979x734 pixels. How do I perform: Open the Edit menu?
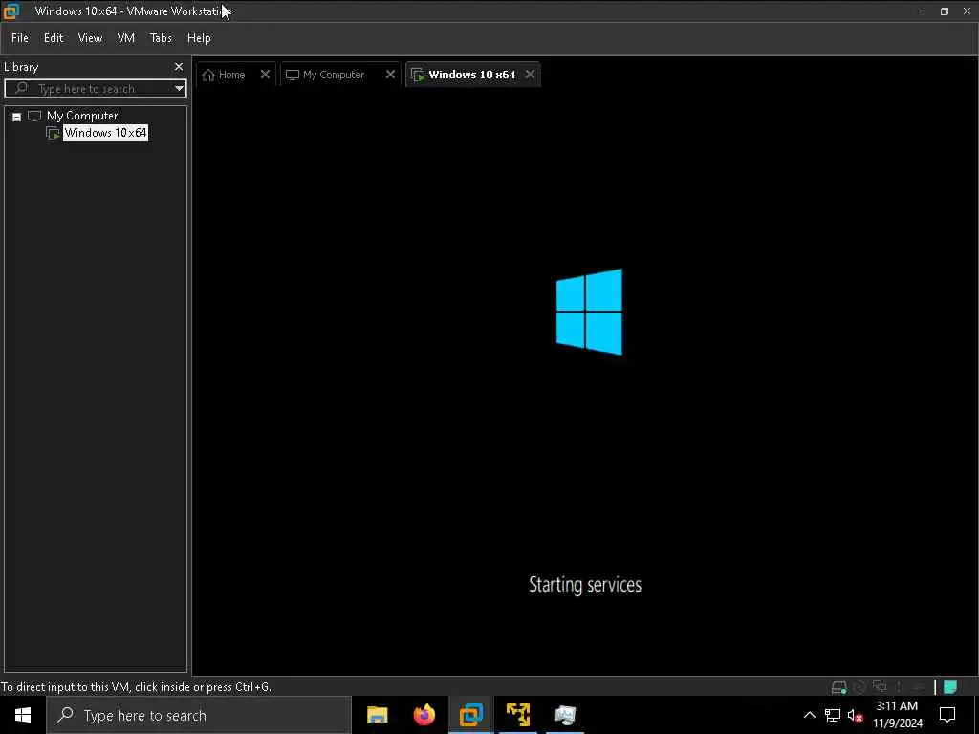click(x=54, y=38)
